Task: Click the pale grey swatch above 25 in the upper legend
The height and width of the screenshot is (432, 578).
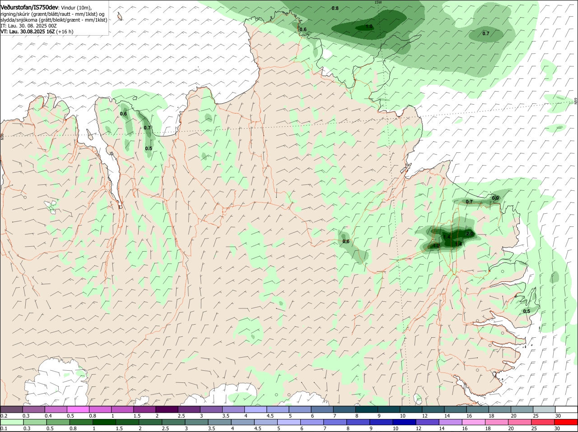Action: [x=543, y=409]
